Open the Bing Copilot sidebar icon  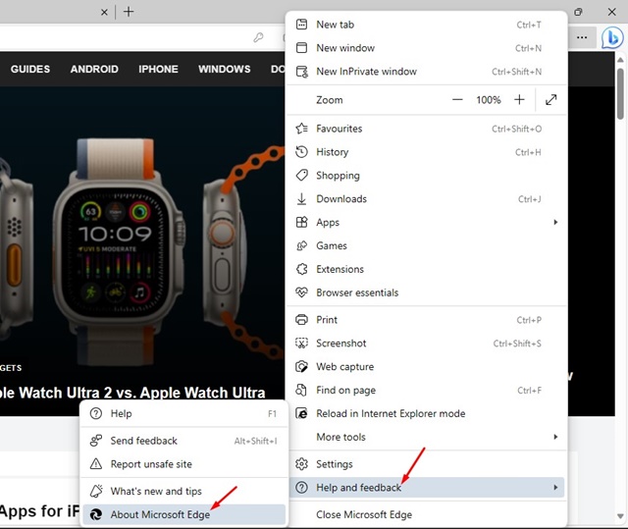612,37
